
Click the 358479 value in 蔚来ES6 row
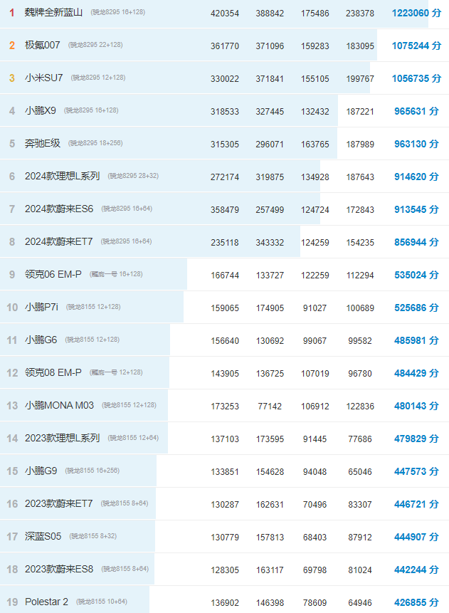[x=225, y=210]
